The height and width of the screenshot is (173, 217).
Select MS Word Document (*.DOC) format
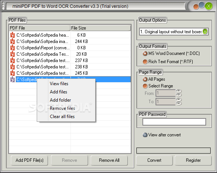click(171, 53)
